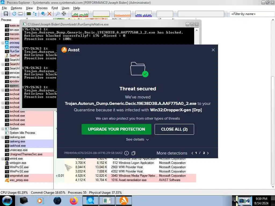This screenshot has height=206, width=275.
Task: Open the Help menu
Action: 77,8
